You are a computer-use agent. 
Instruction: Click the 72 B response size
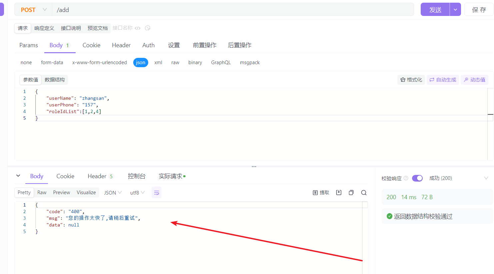(x=427, y=197)
